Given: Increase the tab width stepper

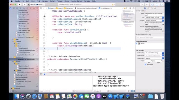Looking at the screenshot, I should (x=153, y=61).
